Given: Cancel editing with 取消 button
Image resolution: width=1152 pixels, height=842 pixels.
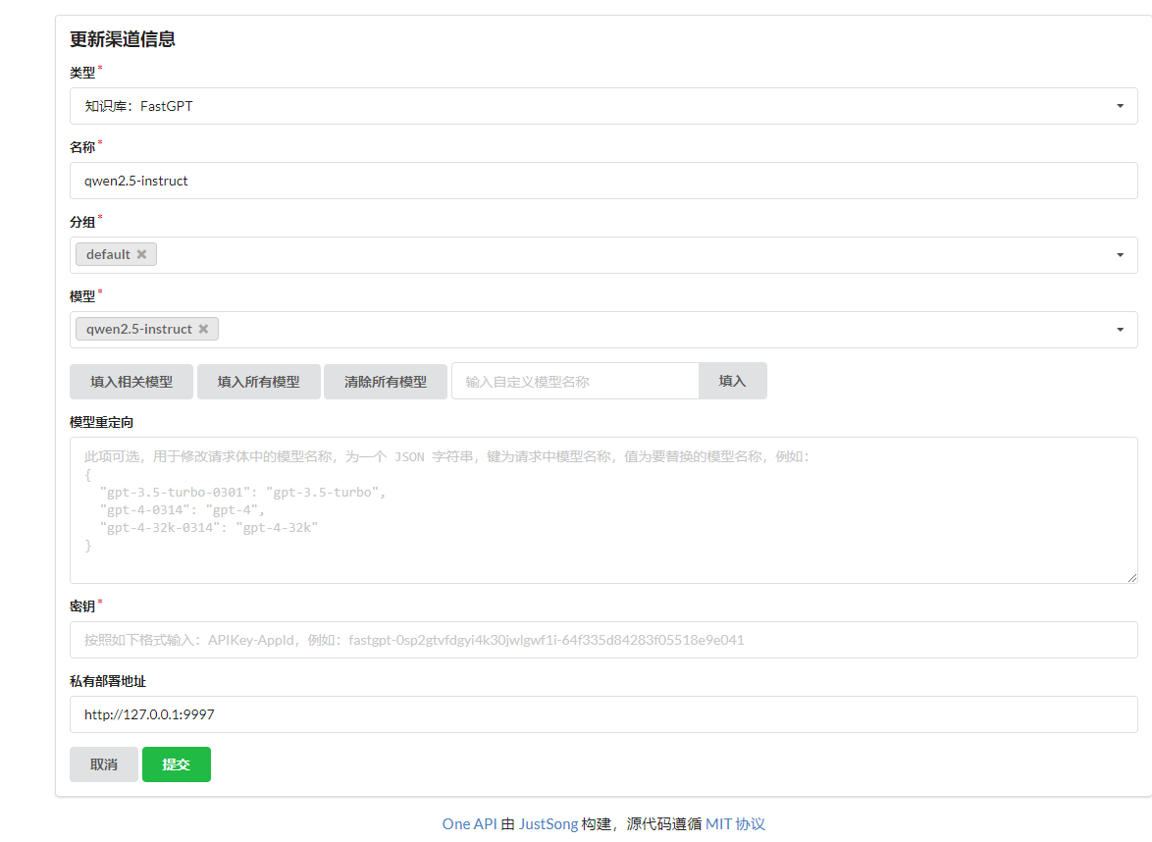Looking at the screenshot, I should [x=104, y=764].
